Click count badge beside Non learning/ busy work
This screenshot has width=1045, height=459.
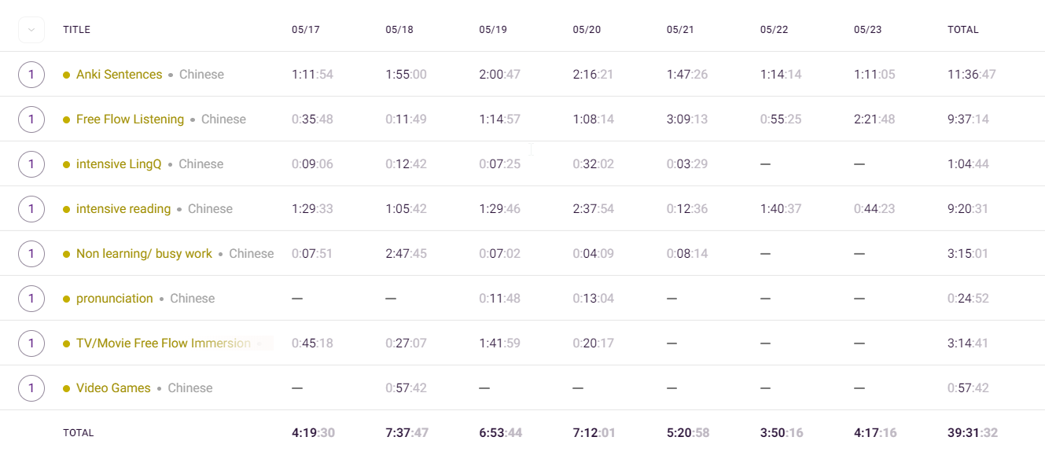click(x=31, y=254)
